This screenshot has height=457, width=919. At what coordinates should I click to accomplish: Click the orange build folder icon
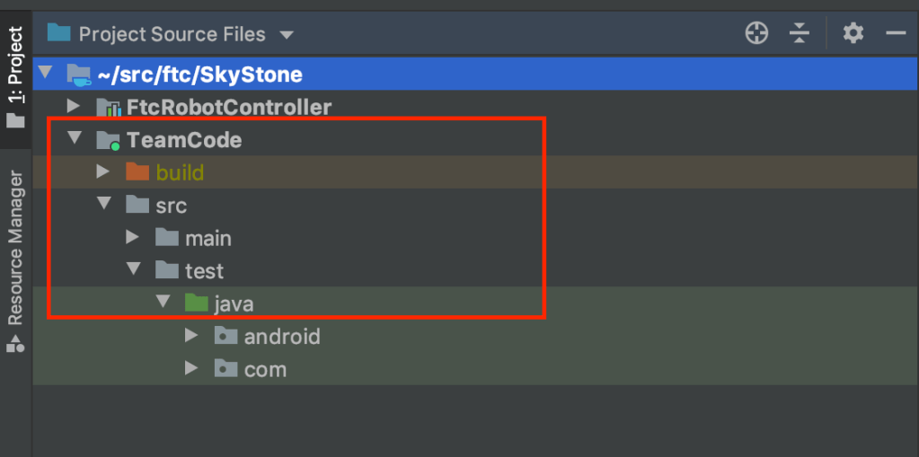[x=137, y=172]
